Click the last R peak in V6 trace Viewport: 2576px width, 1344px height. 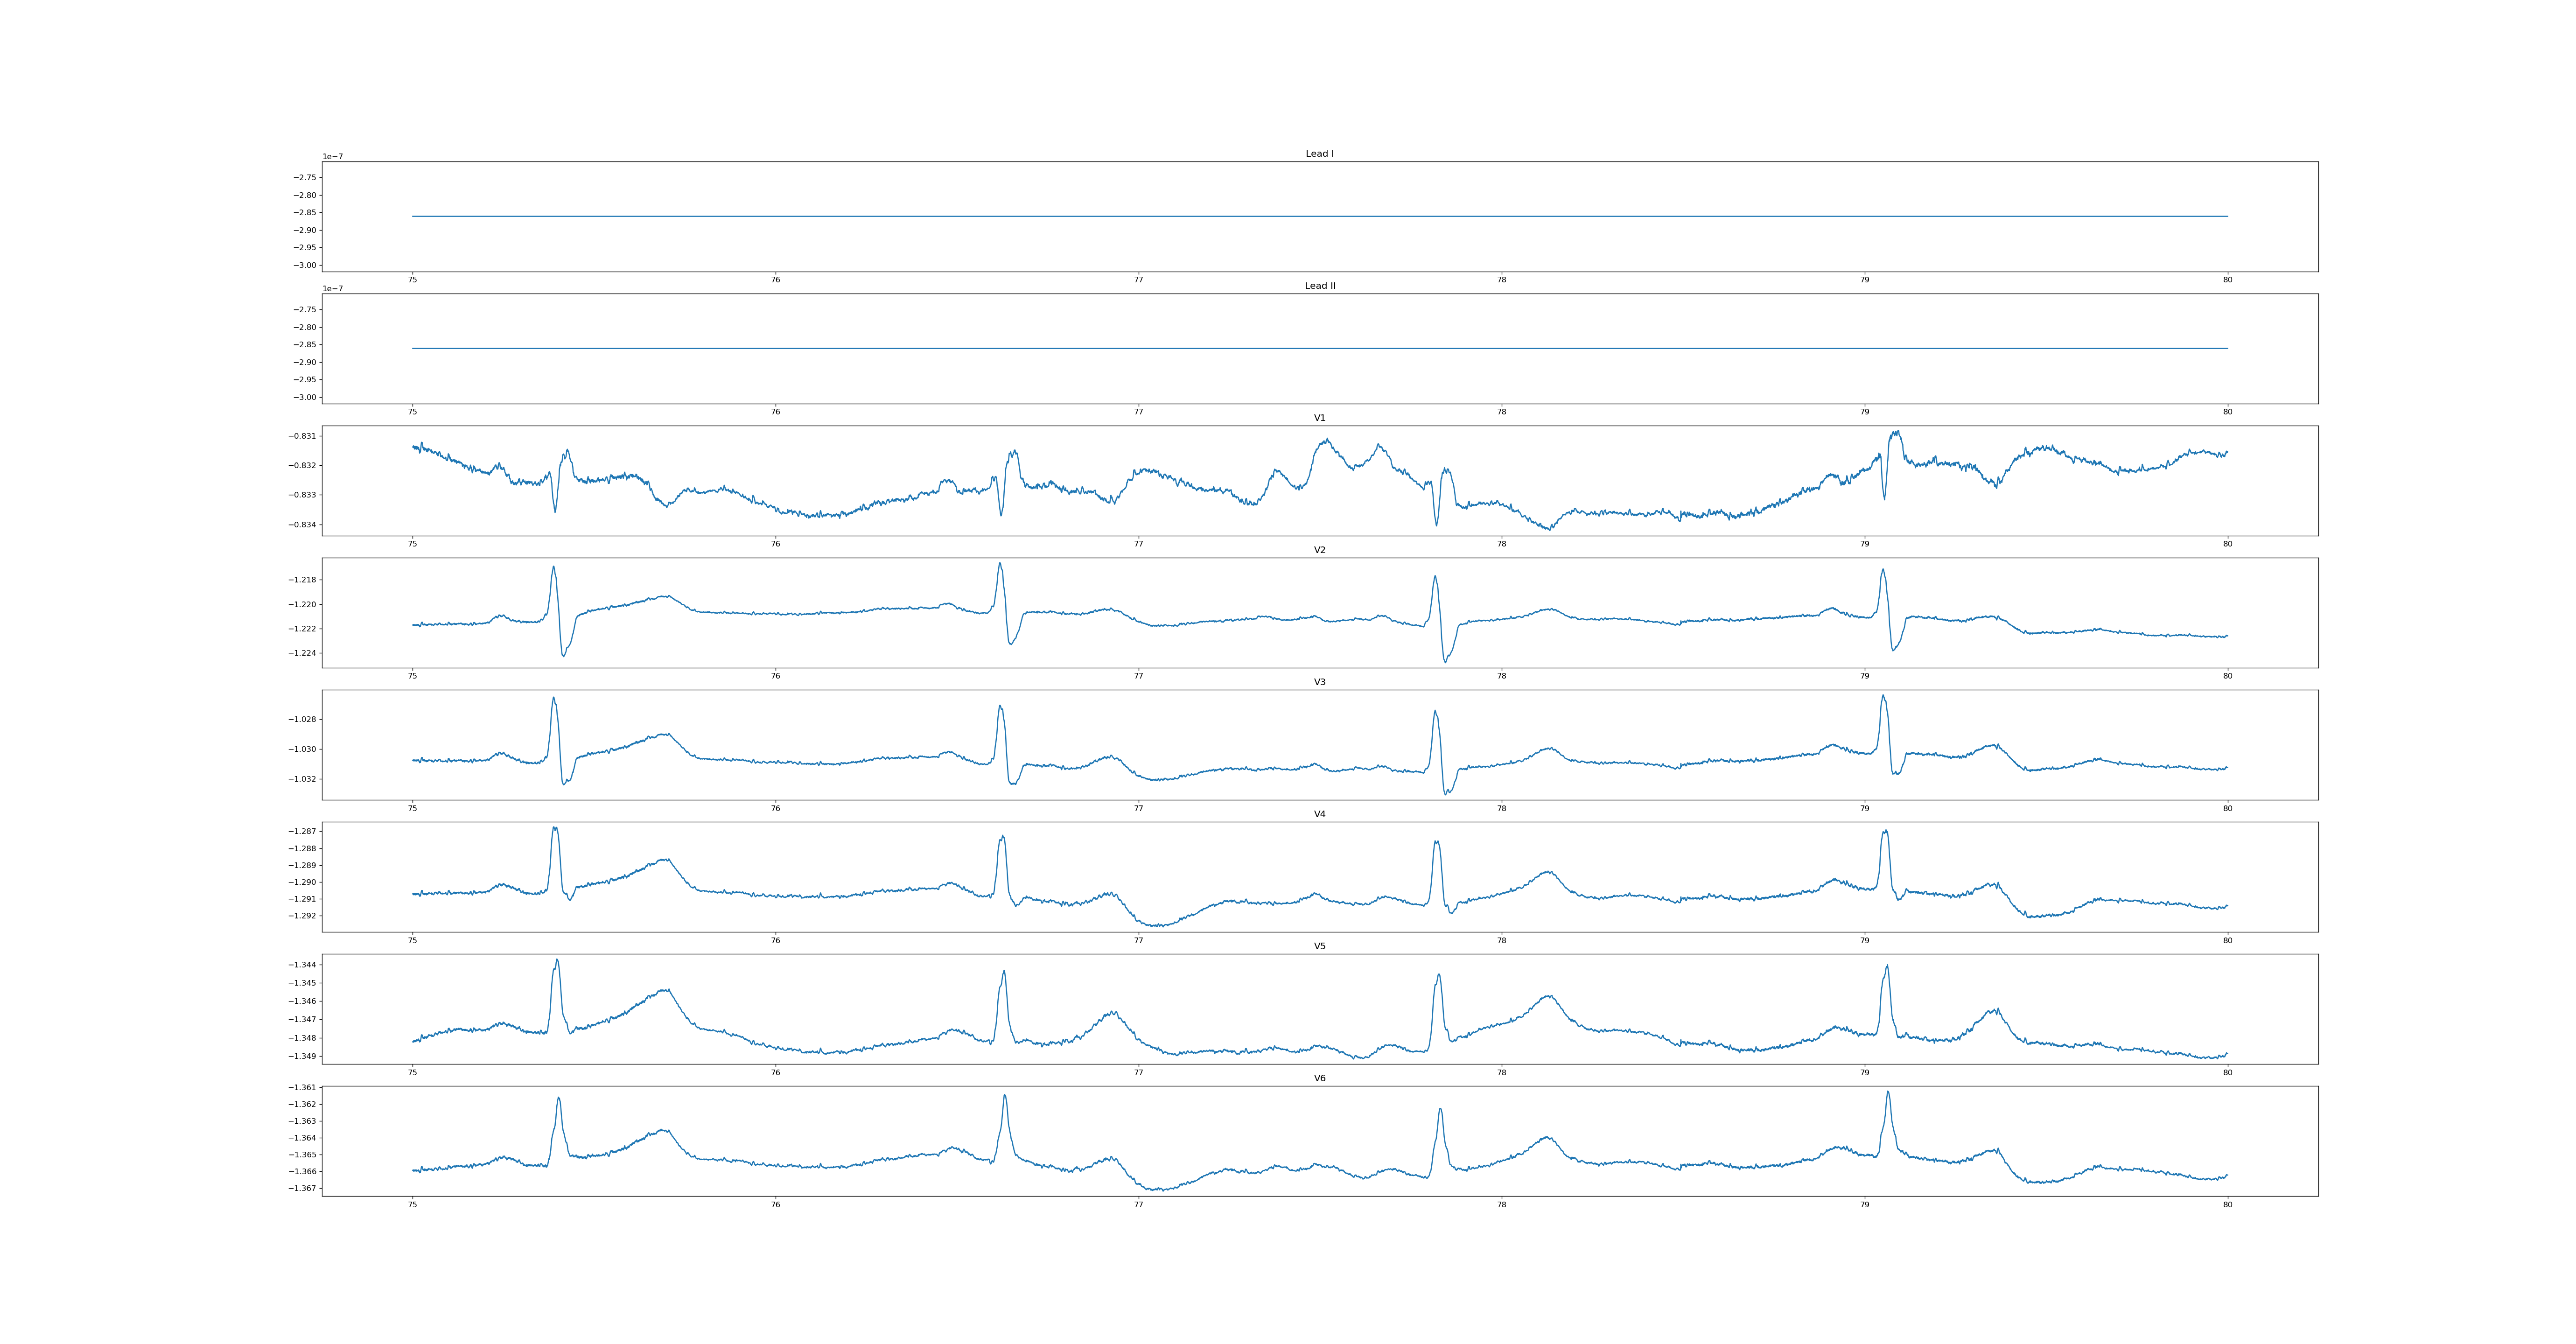click(x=1888, y=1092)
